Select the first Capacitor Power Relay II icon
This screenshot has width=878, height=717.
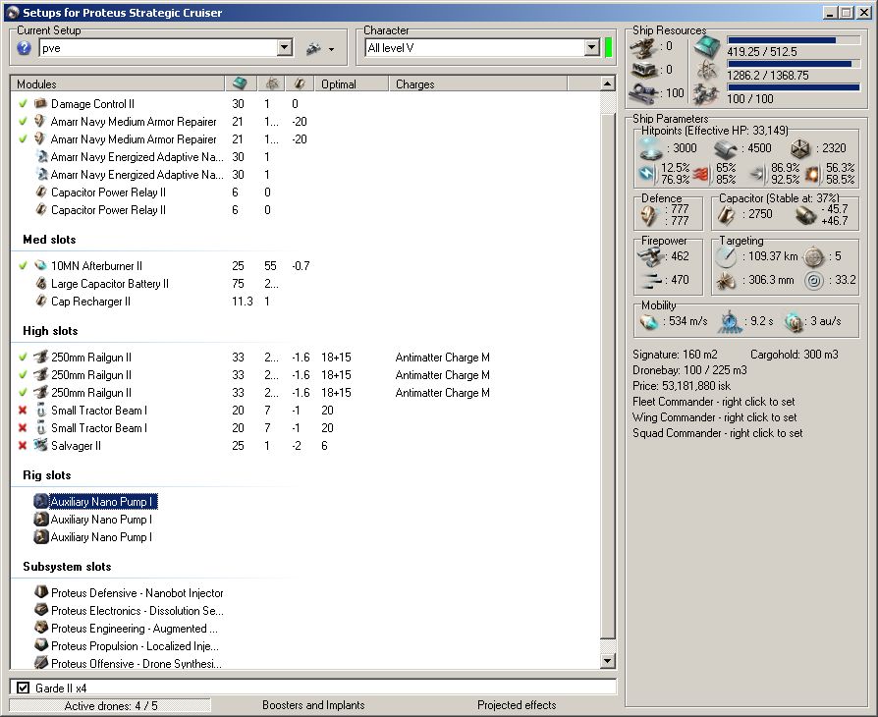point(40,193)
